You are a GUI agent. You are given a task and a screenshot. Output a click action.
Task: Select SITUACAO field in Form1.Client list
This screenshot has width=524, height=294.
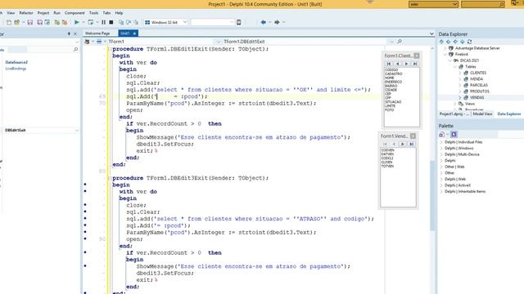393,102
